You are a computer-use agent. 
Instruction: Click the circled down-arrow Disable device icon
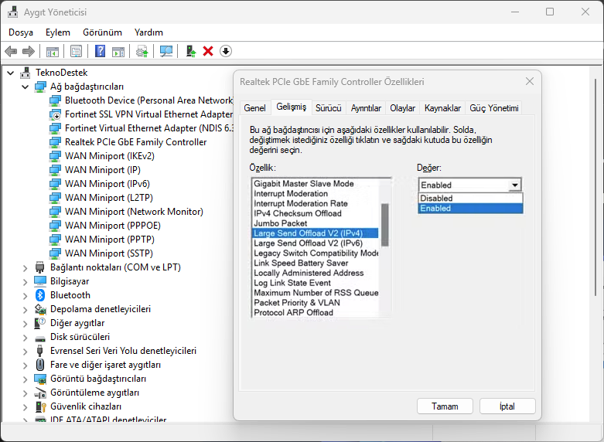pyautogui.click(x=226, y=51)
